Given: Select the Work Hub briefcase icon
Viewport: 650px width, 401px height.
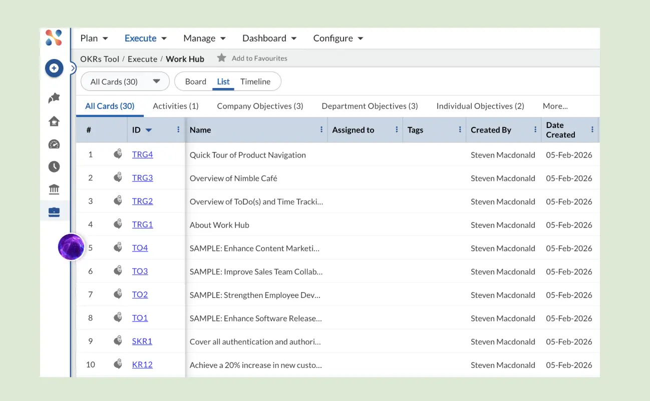Looking at the screenshot, I should click(x=54, y=211).
